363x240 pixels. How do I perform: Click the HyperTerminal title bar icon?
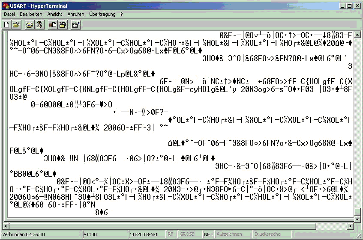(x=6, y=6)
